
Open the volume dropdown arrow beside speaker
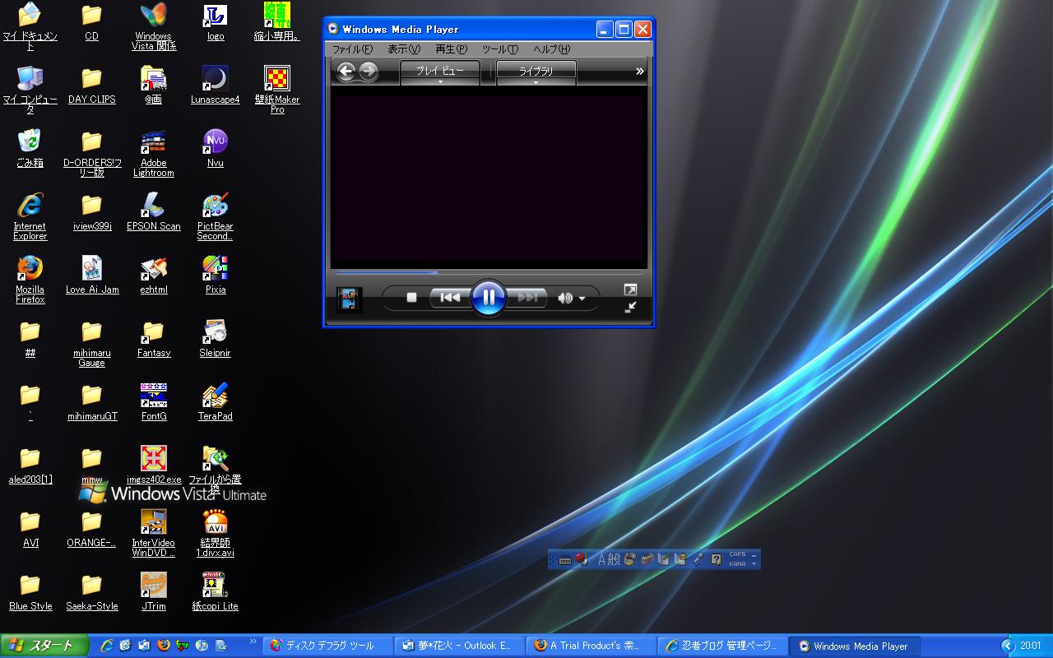tap(582, 299)
